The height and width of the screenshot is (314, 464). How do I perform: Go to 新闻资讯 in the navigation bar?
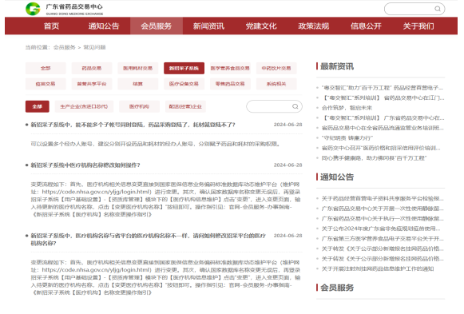(x=208, y=26)
